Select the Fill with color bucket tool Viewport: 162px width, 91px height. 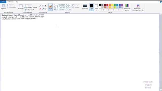(43, 6)
